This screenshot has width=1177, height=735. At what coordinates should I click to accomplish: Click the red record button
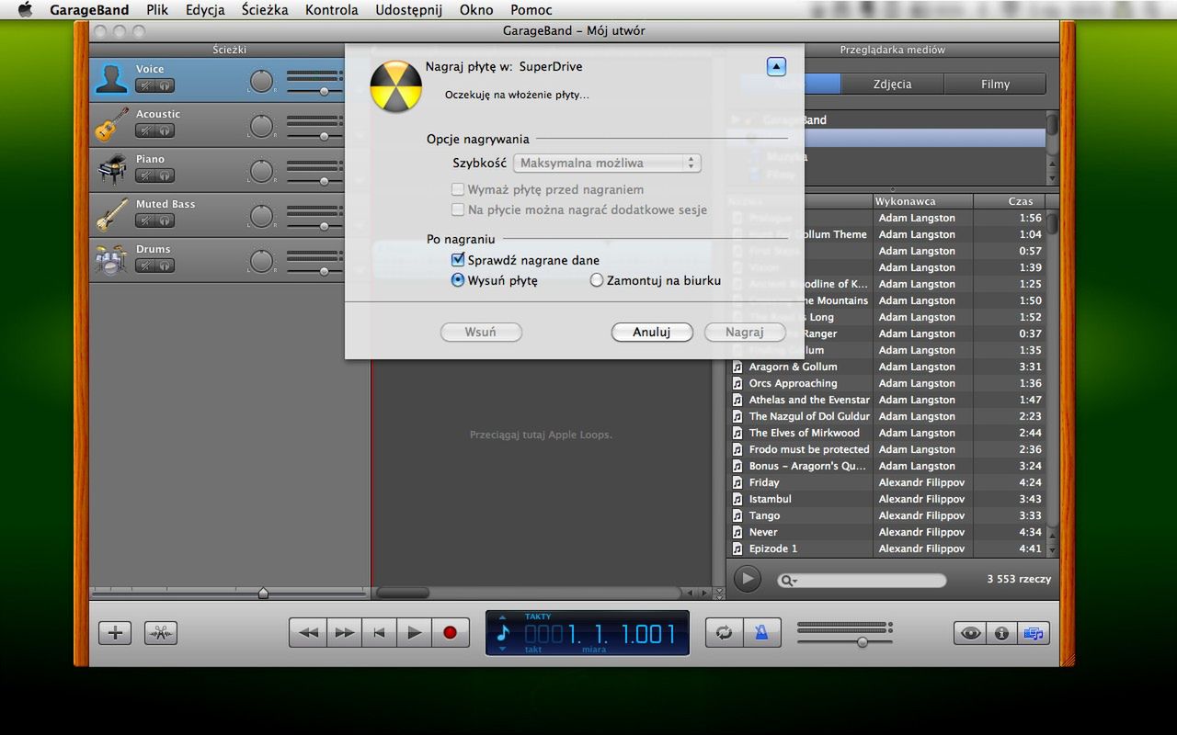tap(450, 632)
